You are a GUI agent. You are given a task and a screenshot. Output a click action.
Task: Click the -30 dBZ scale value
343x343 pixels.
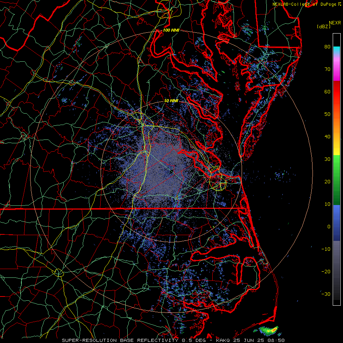point(326,295)
